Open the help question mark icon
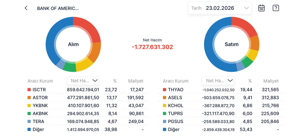This screenshot has width=305, height=140. pyautogui.click(x=276, y=8)
